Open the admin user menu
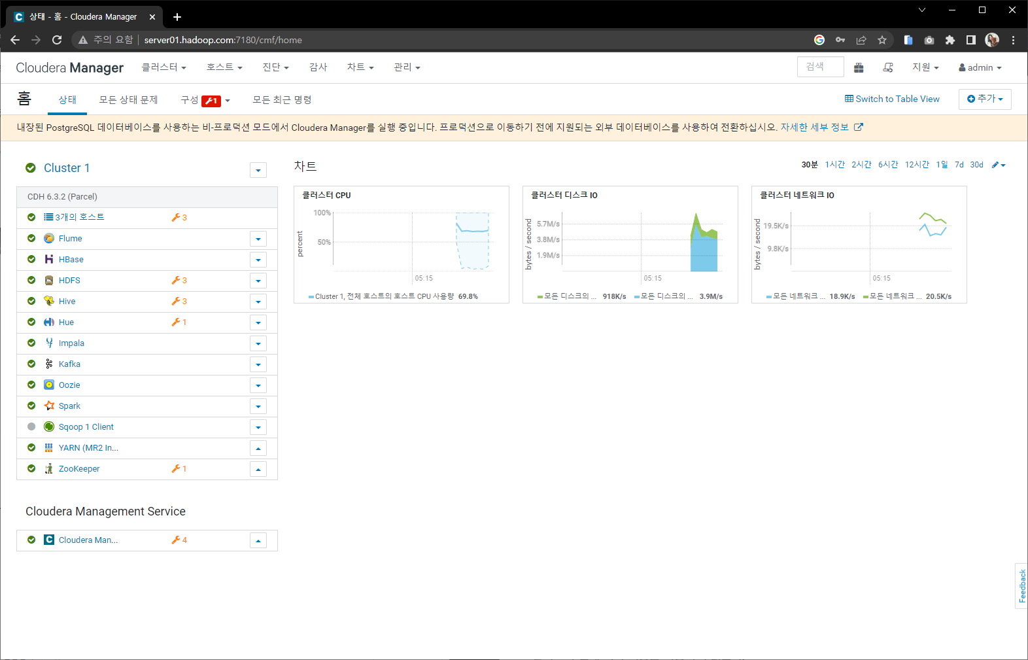Image resolution: width=1028 pixels, height=660 pixels. tap(980, 67)
